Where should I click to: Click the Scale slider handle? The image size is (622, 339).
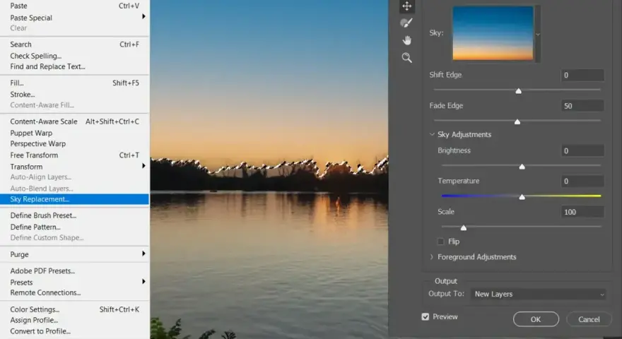point(464,227)
